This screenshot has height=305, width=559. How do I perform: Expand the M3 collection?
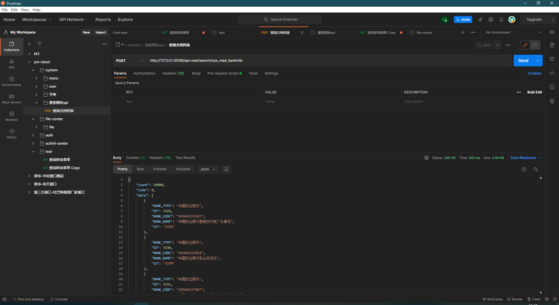coord(29,54)
